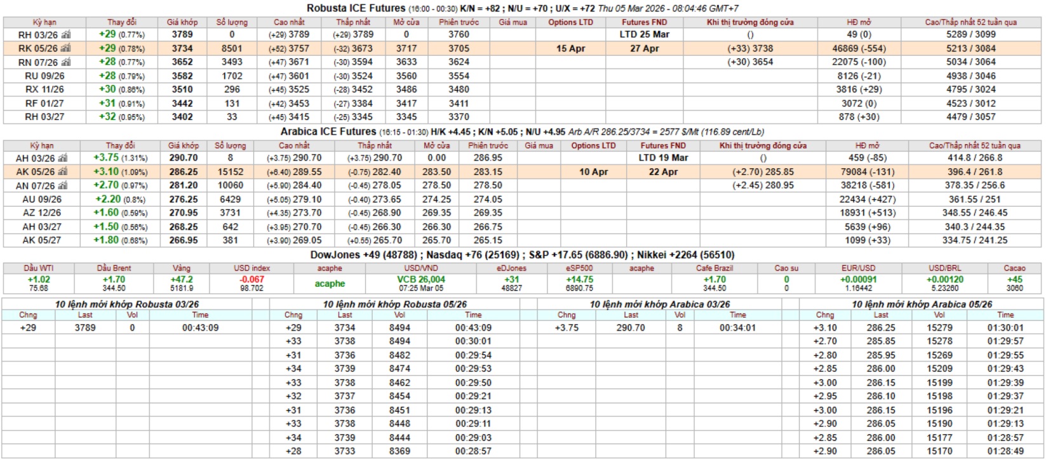Click the Dầu WTI header cell
This screenshot has width=1046, height=460.
[x=38, y=268]
